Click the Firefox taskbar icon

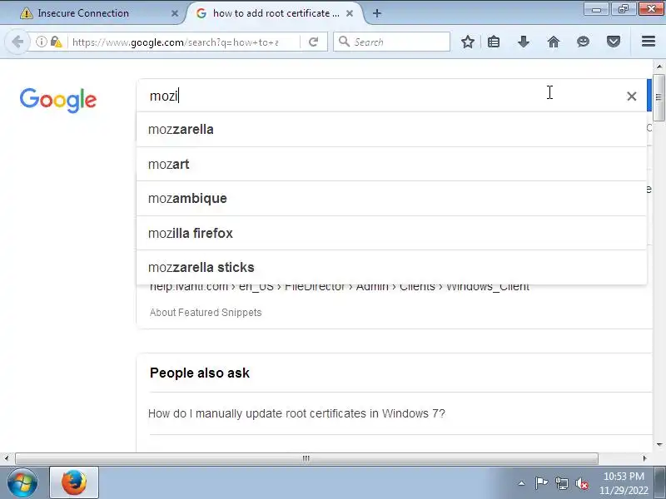click(74, 483)
